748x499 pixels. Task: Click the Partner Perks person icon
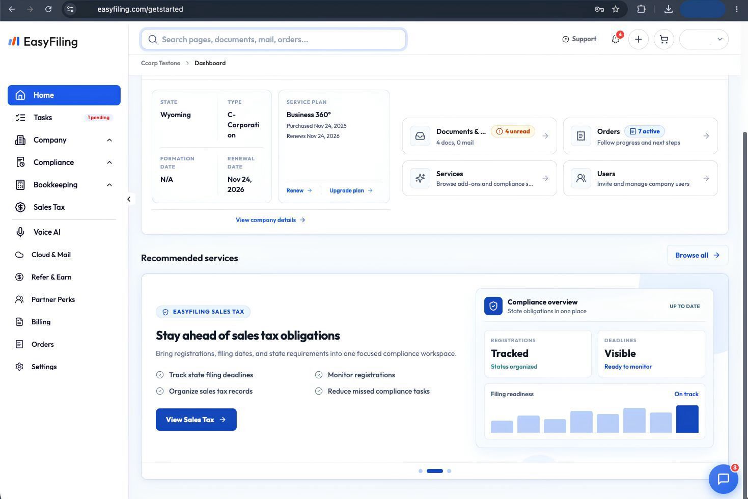coord(19,299)
